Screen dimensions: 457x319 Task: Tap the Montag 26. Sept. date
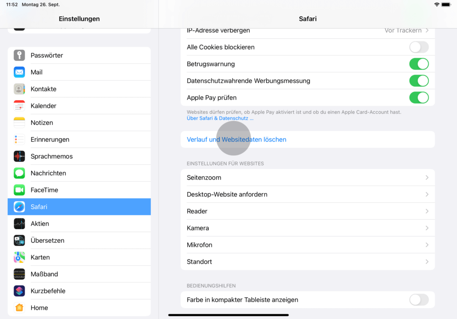(41, 5)
